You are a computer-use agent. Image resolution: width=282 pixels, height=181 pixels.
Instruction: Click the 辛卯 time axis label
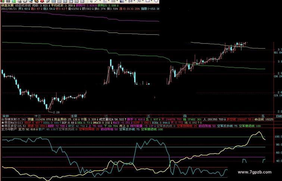(5, 116)
